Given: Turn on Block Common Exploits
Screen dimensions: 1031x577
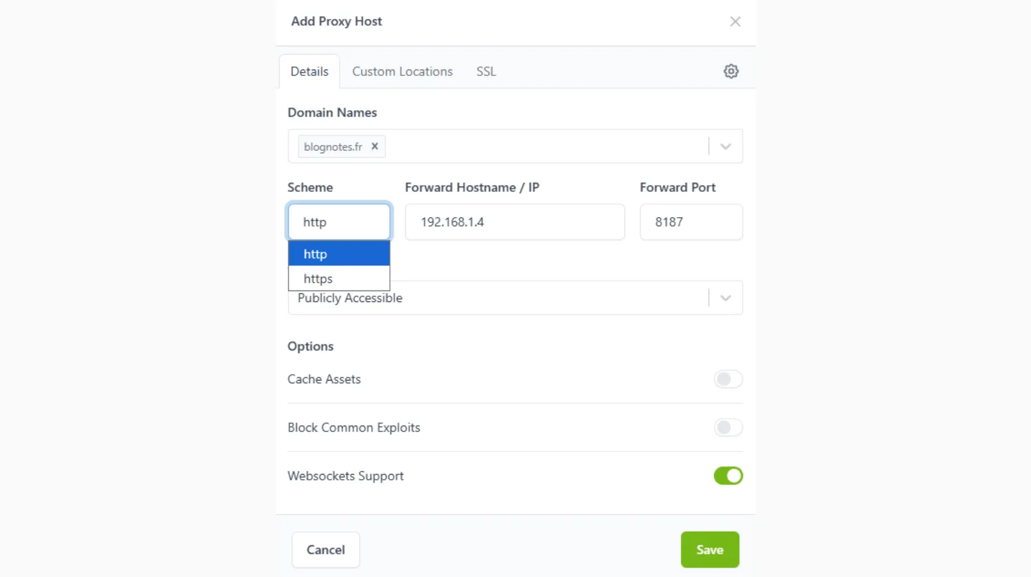Looking at the screenshot, I should point(728,428).
